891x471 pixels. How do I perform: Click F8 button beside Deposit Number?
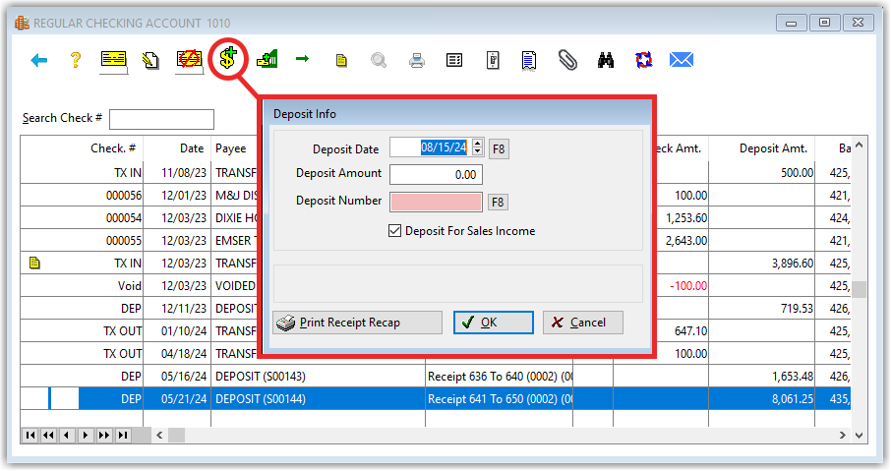[x=498, y=202]
